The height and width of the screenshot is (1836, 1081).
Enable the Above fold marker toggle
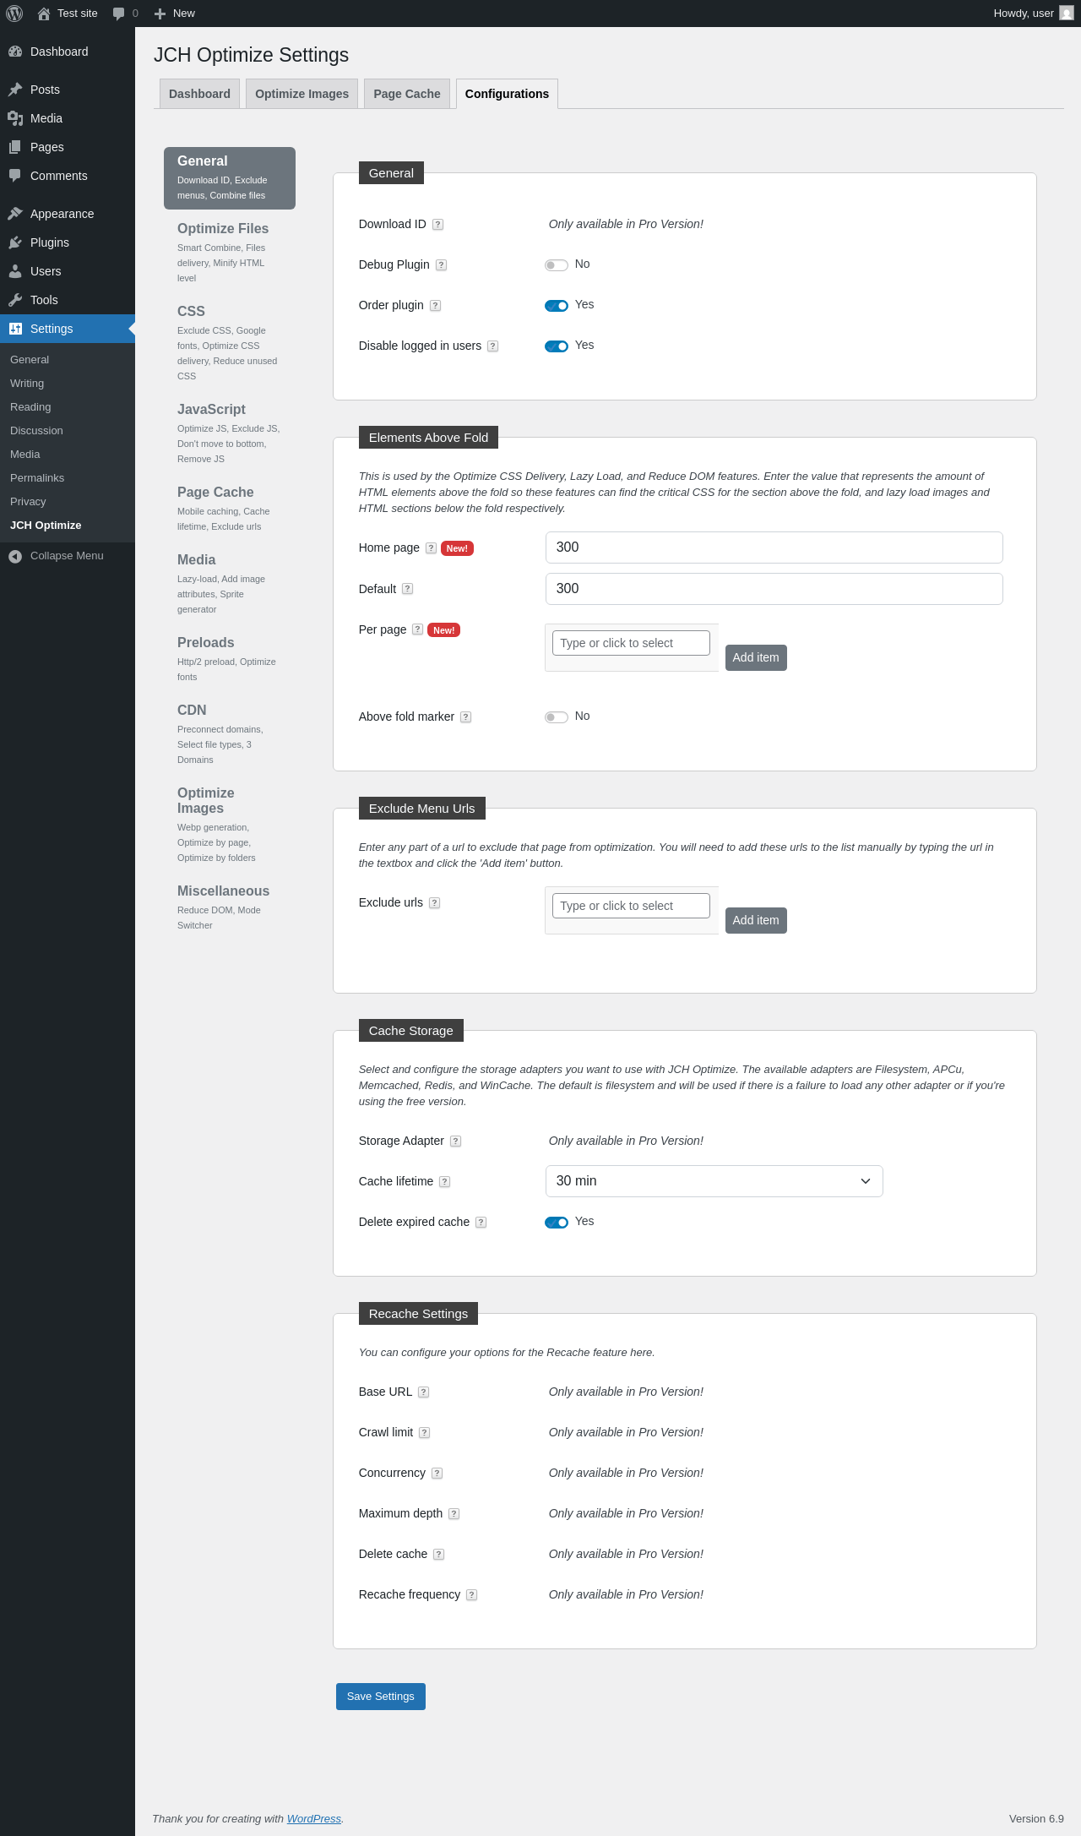[557, 717]
